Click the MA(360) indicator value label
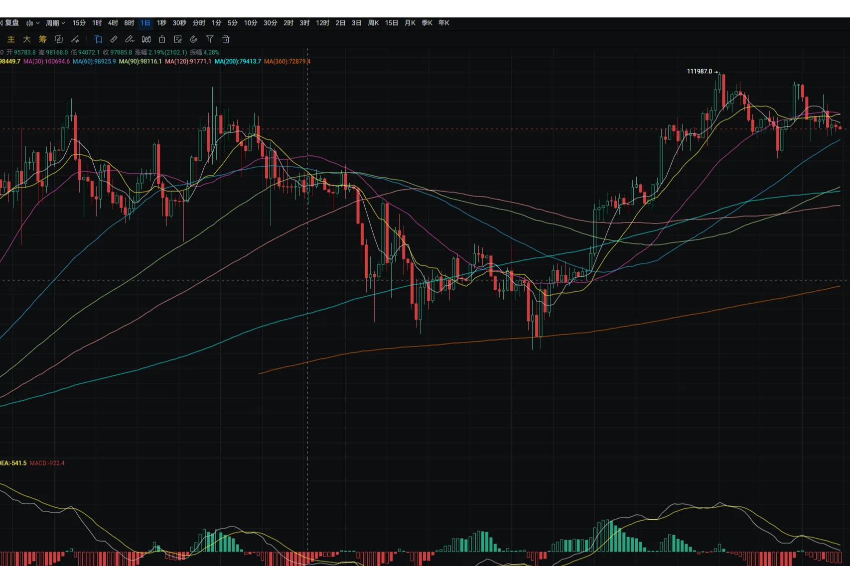850x566 pixels. [287, 62]
